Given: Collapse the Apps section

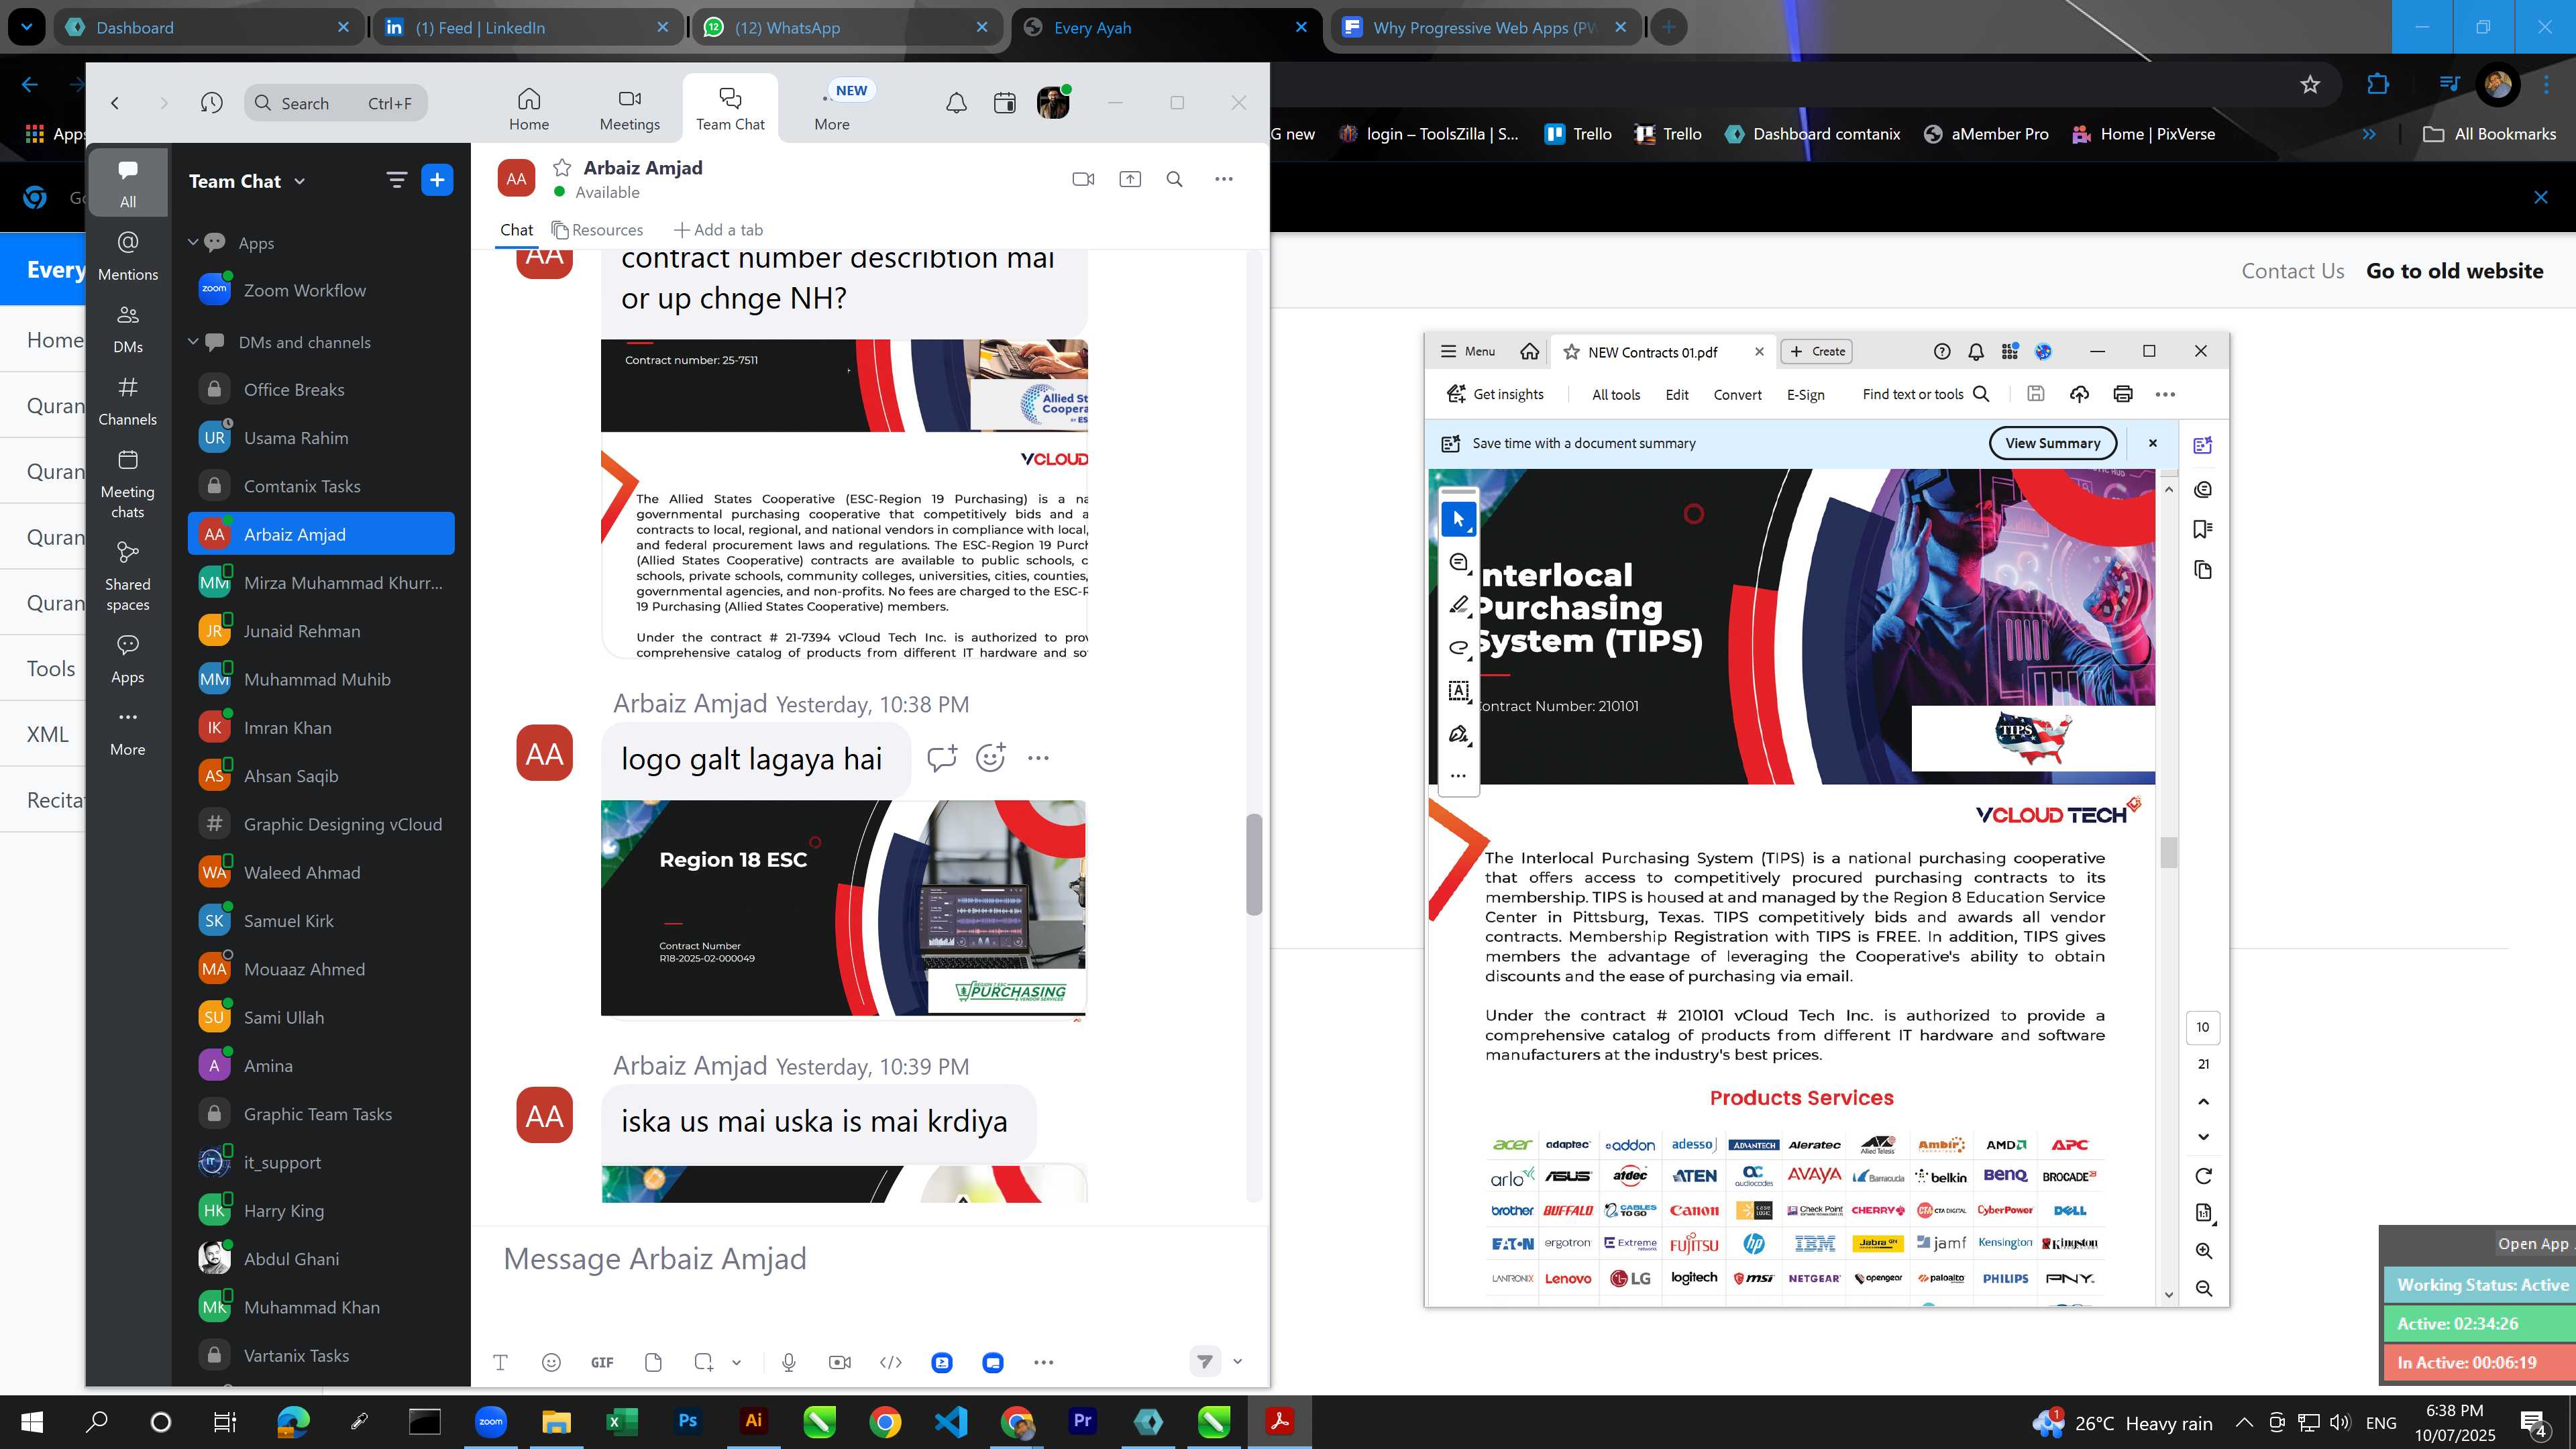Looking at the screenshot, I should 193,243.
